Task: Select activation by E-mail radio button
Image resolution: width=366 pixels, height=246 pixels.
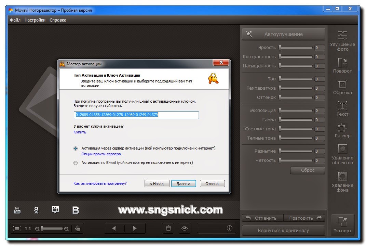Action: pyautogui.click(x=76, y=163)
